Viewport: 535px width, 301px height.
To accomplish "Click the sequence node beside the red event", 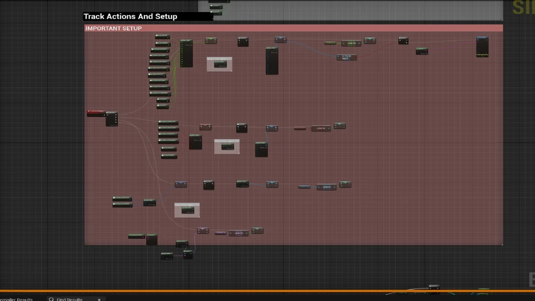I will click(112, 119).
